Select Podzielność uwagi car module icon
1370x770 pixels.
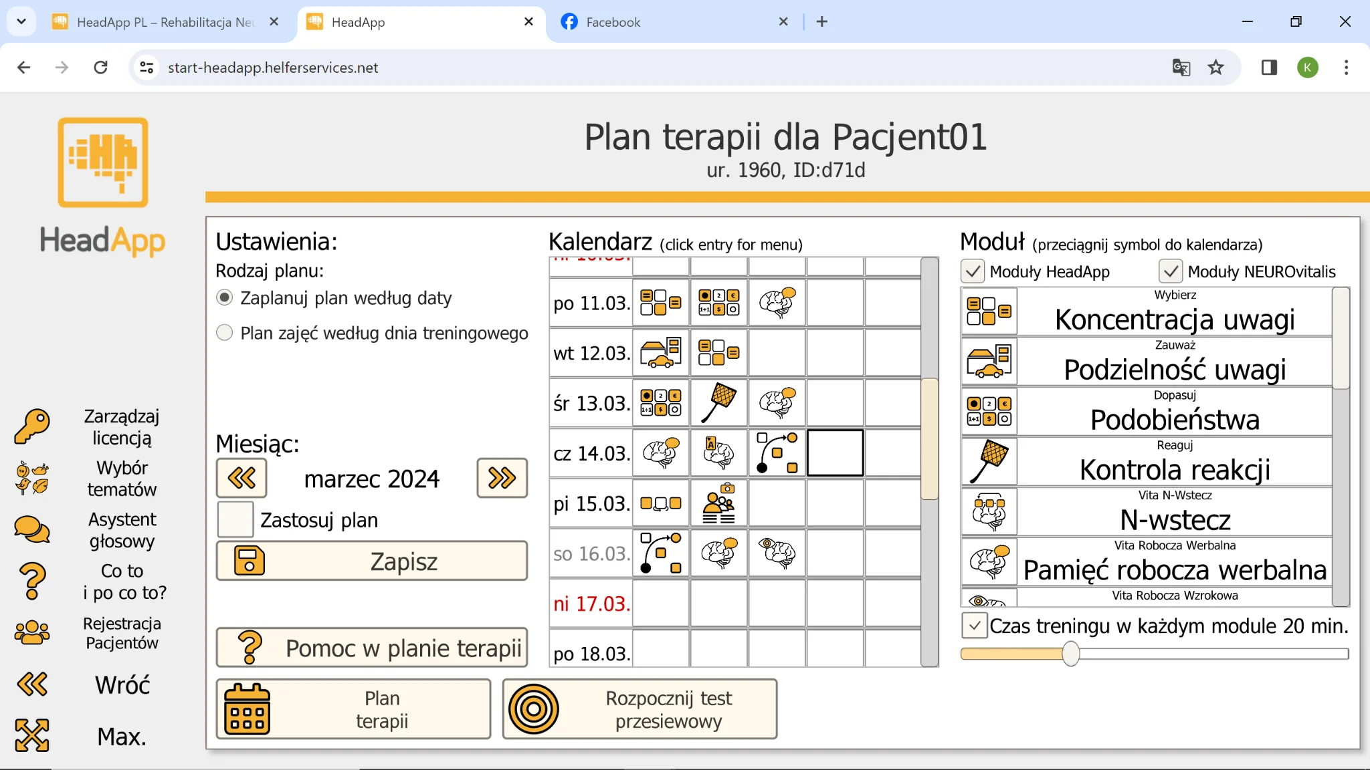[x=989, y=362]
